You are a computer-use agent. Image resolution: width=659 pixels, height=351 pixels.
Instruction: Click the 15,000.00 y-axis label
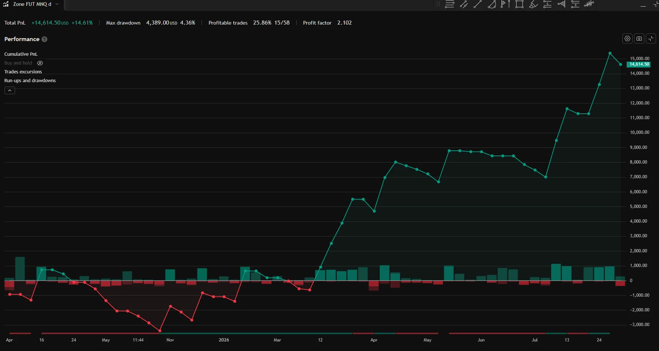[640, 59]
